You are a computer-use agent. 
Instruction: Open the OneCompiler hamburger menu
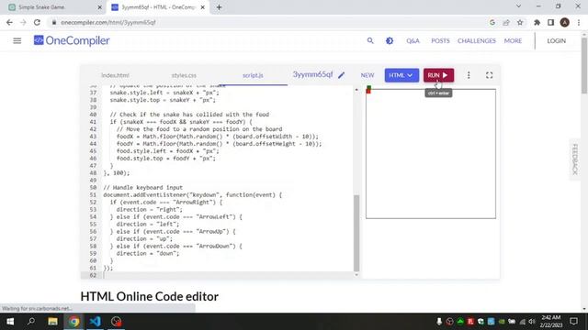click(17, 40)
